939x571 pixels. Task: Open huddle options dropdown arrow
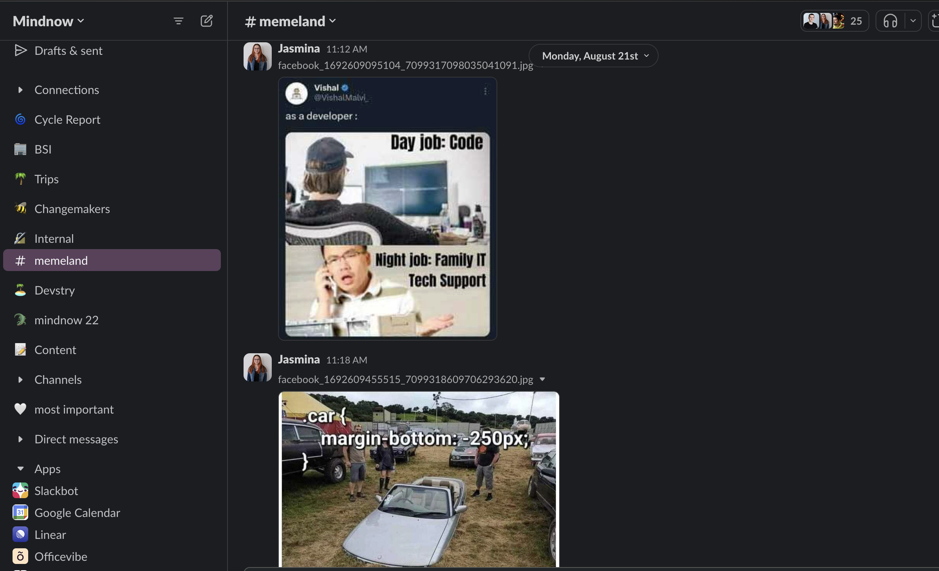[913, 21]
